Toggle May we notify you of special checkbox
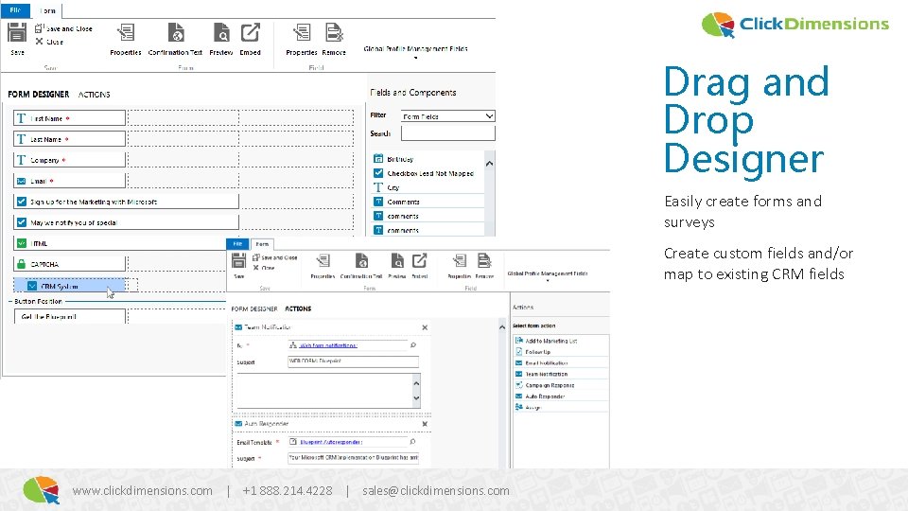908x511 pixels. coord(22,222)
